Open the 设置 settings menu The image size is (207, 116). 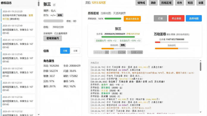201,3
